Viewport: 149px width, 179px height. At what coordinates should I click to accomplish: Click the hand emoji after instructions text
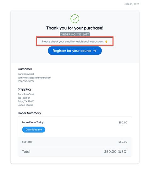coord(106,41)
